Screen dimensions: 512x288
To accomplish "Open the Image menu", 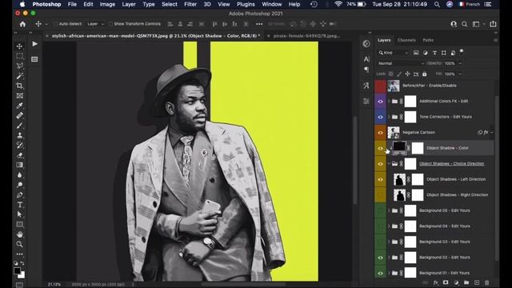I will (x=107, y=4).
